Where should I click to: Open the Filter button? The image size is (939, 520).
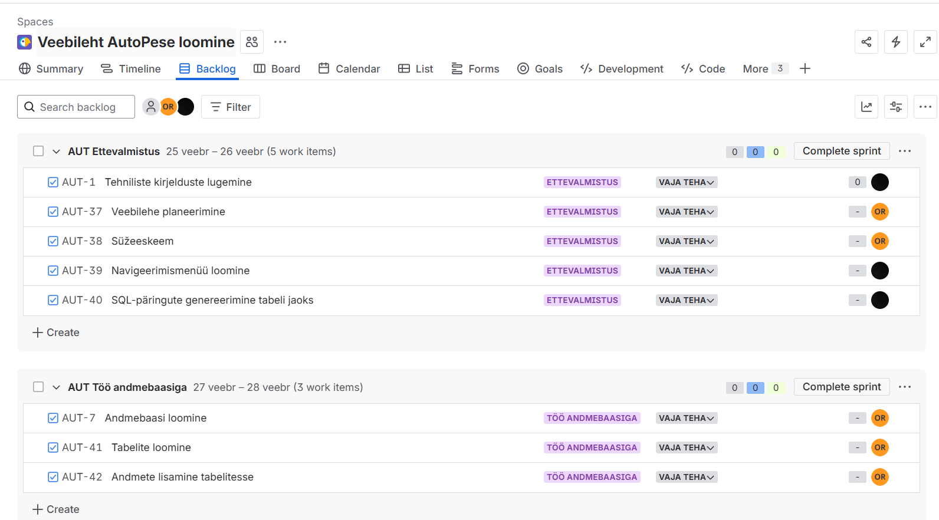[231, 107]
